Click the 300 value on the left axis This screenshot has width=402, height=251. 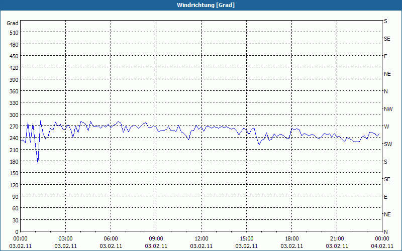pyautogui.click(x=14, y=115)
